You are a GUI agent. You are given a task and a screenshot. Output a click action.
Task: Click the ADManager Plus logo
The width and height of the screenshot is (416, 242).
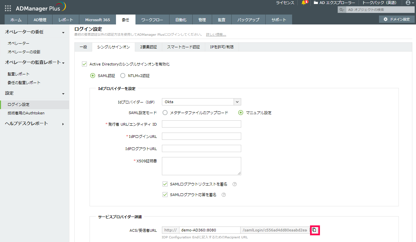[x=41, y=7]
